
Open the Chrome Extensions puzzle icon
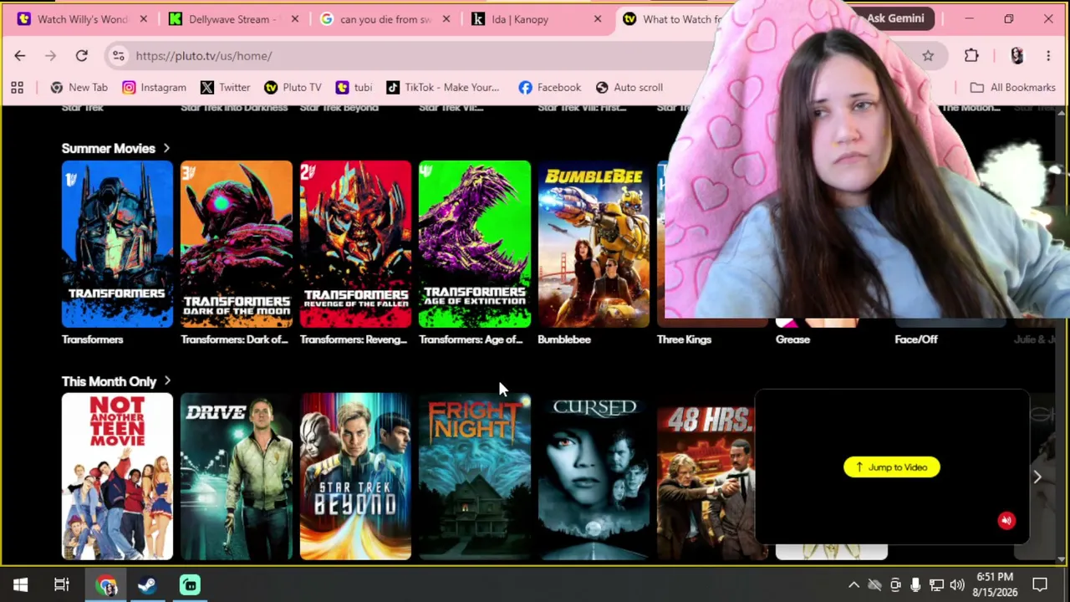pos(971,56)
